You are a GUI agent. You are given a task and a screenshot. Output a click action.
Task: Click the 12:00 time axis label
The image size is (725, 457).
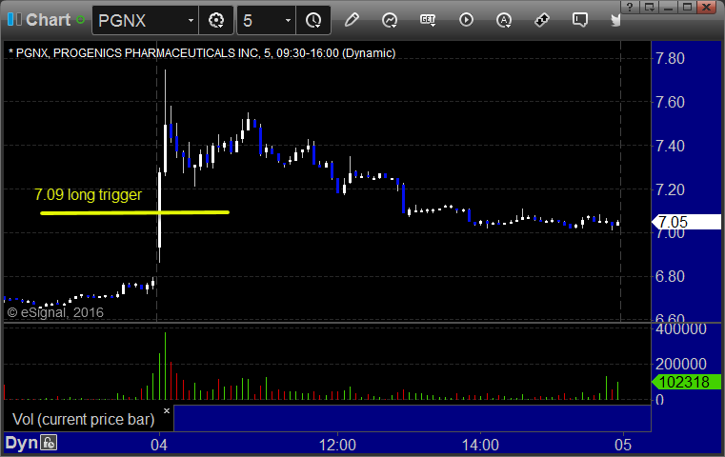pyautogui.click(x=337, y=445)
